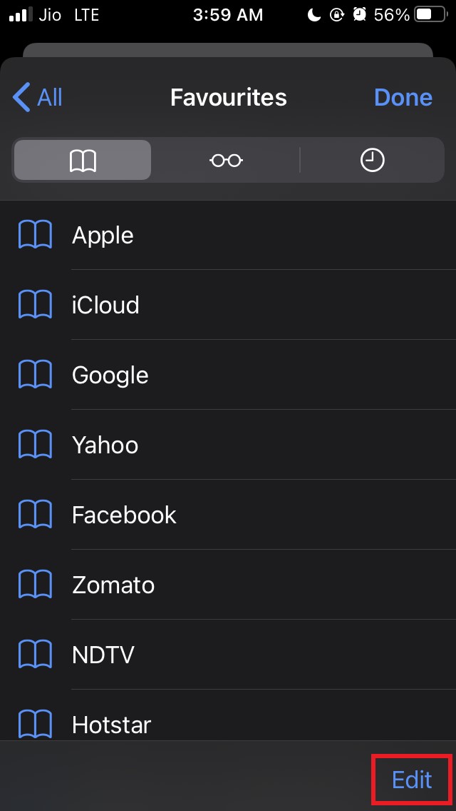Tap Edit to modify the bookmarks list
This screenshot has height=811, width=456.
pos(412,780)
